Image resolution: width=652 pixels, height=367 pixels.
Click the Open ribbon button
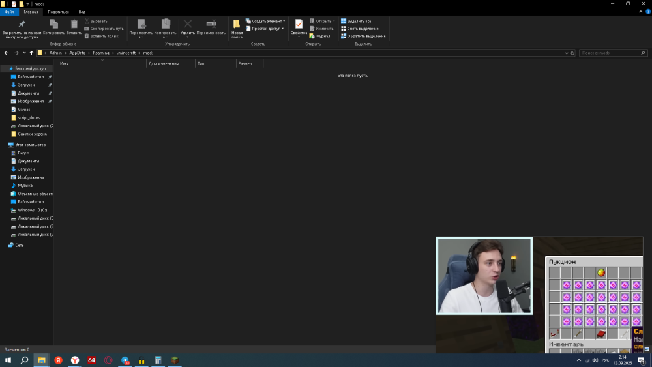(x=322, y=21)
